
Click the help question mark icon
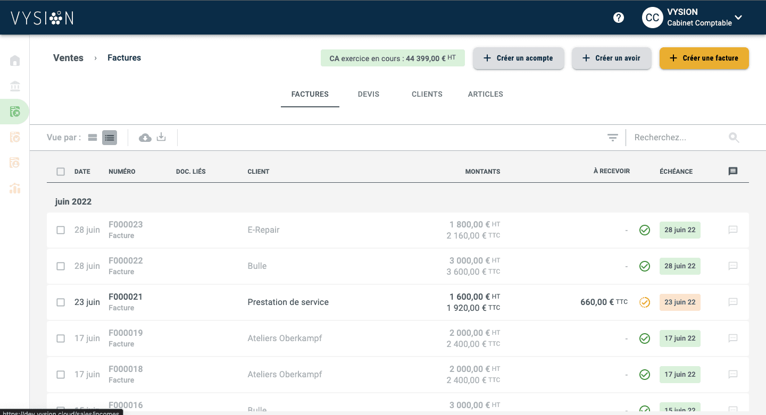pyautogui.click(x=618, y=18)
